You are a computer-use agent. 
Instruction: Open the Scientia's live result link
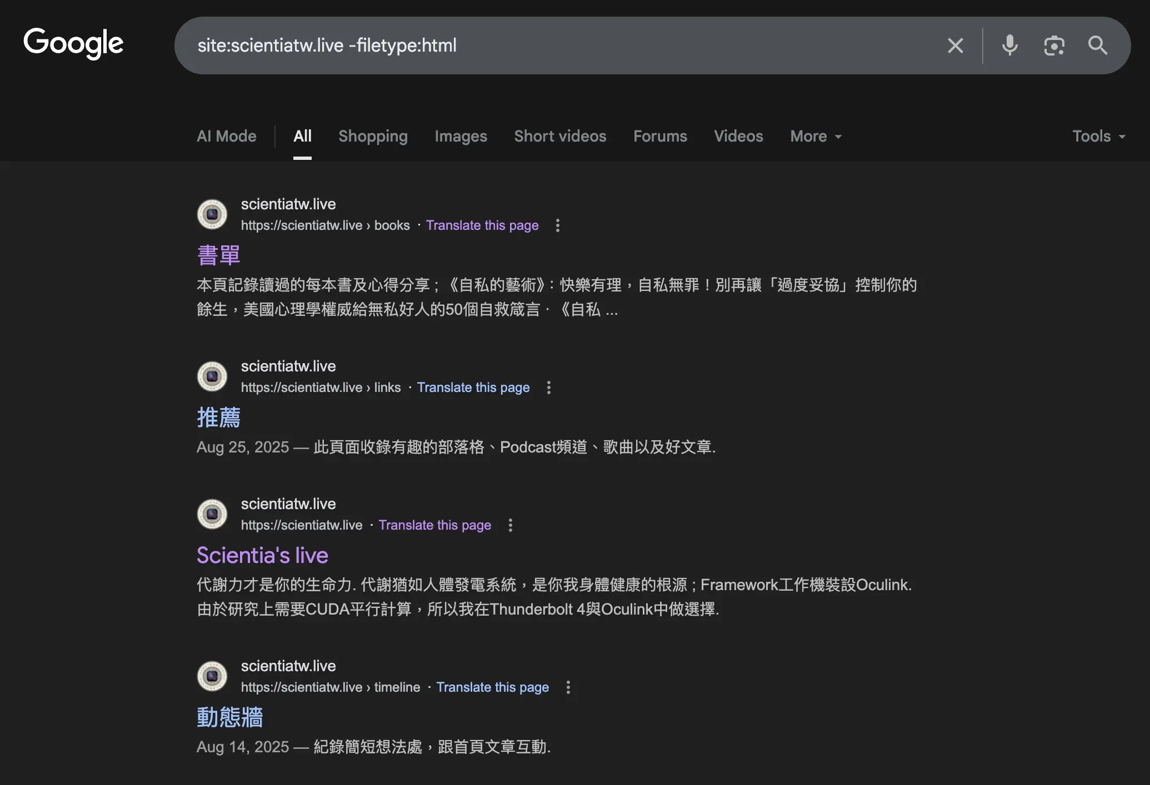click(262, 556)
